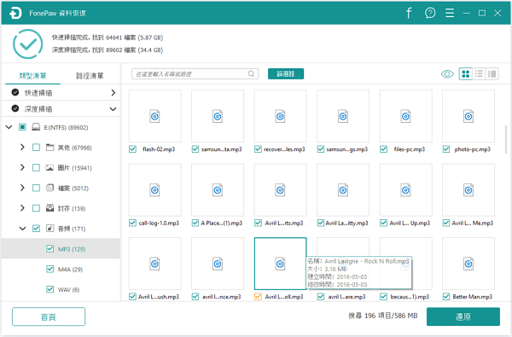Viewport: 512px width, 337px height.
Task: Toggle the WAV (6) checkbox
Action: 49,289
